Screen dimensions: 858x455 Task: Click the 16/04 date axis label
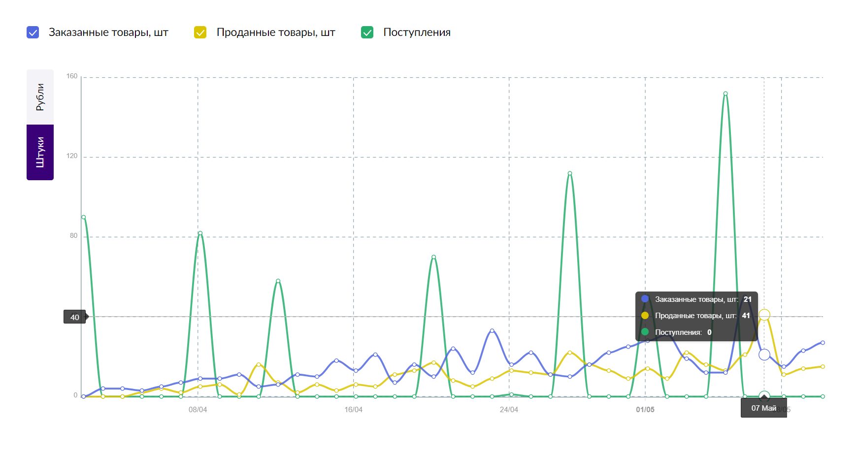tap(353, 410)
